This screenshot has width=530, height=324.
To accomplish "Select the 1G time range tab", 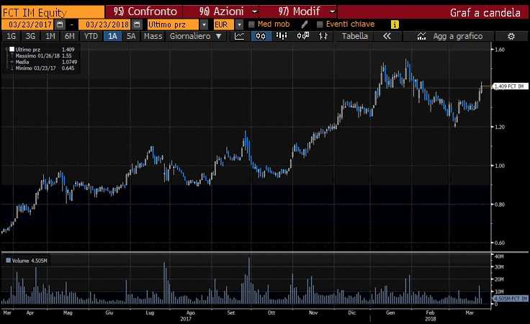I will pyautogui.click(x=11, y=36).
